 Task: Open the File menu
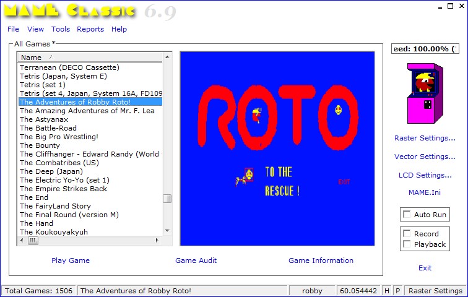(13, 29)
